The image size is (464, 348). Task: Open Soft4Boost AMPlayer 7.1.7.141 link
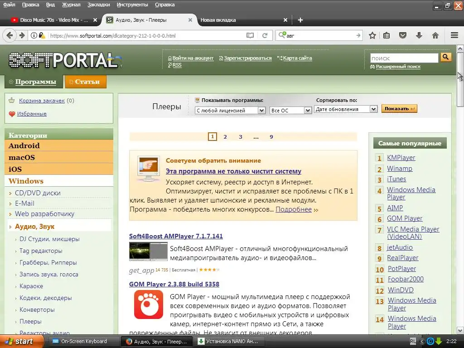pyautogui.click(x=176, y=236)
